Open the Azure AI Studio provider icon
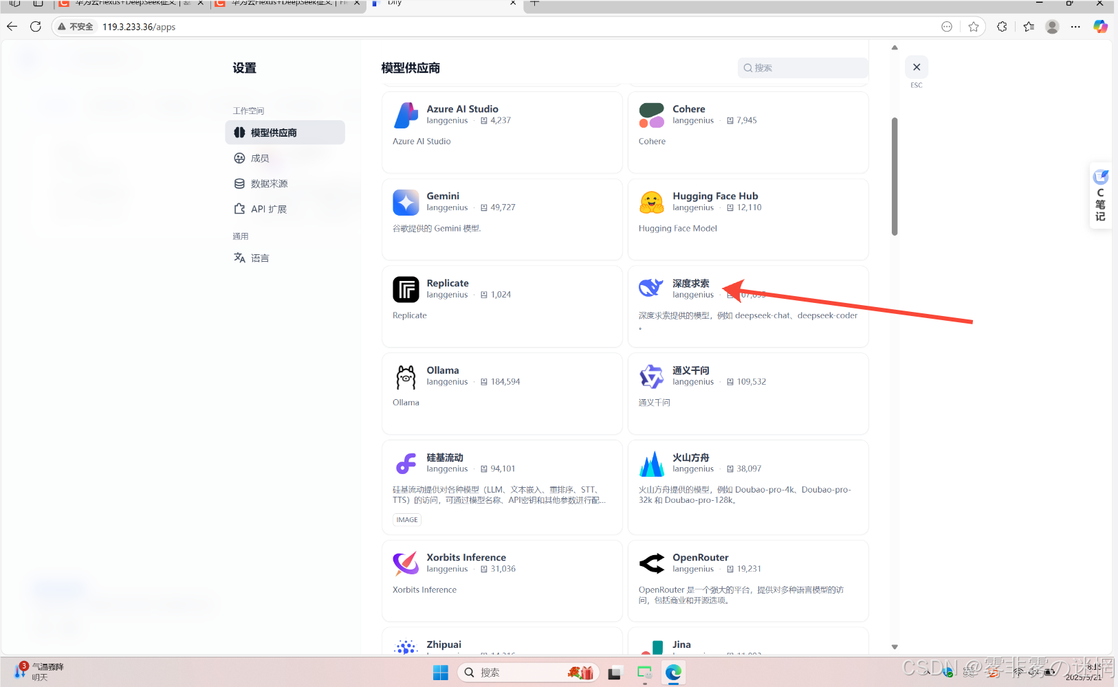This screenshot has height=687, width=1118. tap(406, 115)
